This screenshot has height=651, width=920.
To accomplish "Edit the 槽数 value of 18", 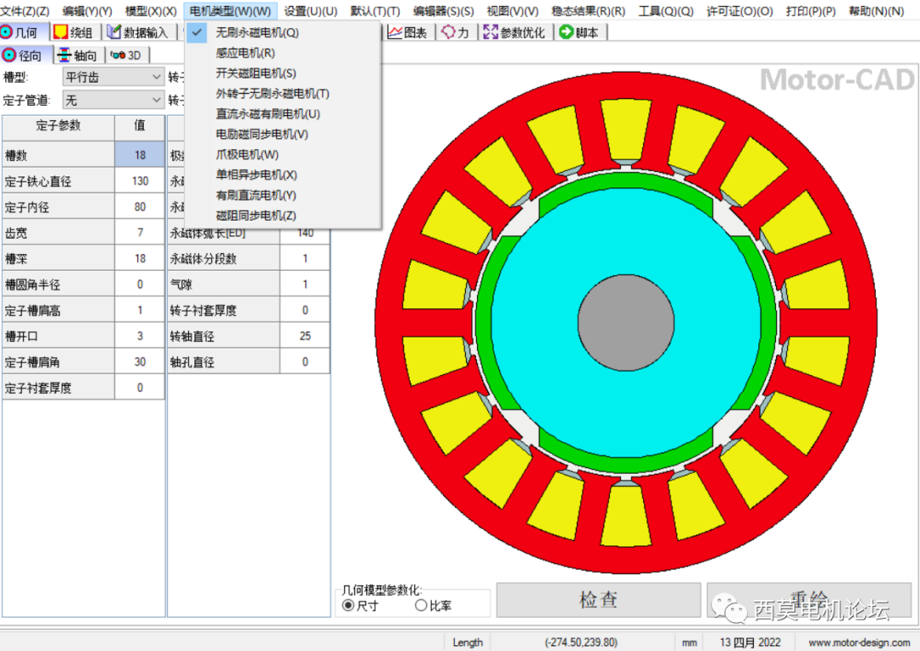I will (140, 154).
